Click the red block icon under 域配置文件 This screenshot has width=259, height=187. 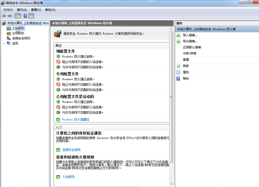tap(58, 62)
